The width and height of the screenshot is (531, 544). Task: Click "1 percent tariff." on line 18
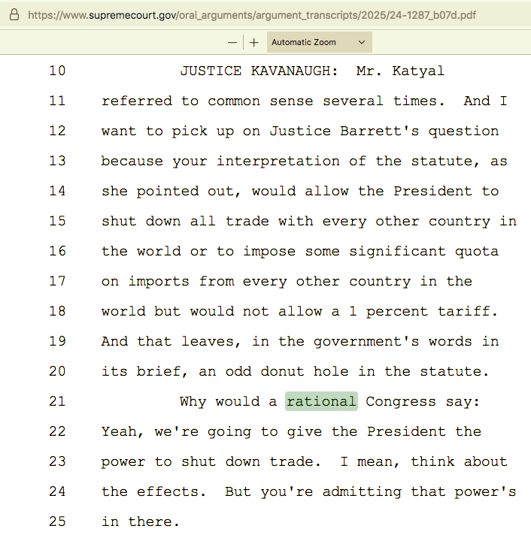423,312
